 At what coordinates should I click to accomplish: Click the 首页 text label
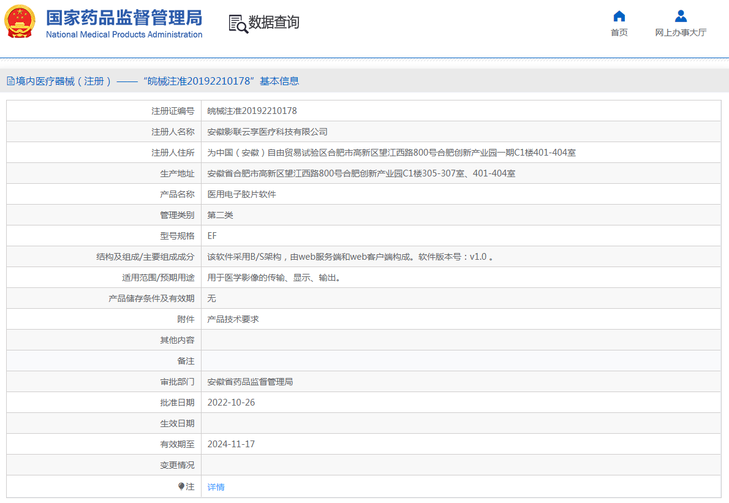point(619,32)
